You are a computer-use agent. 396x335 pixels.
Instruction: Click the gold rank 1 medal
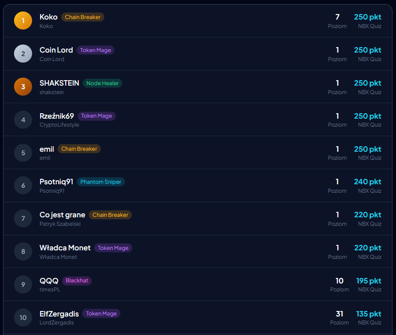coord(23,21)
